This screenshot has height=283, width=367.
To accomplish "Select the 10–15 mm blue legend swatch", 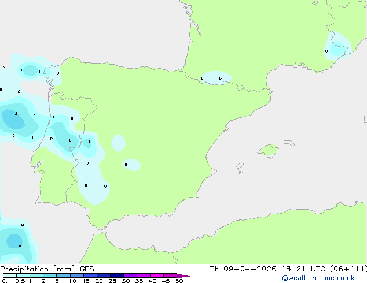I will 76,275.
